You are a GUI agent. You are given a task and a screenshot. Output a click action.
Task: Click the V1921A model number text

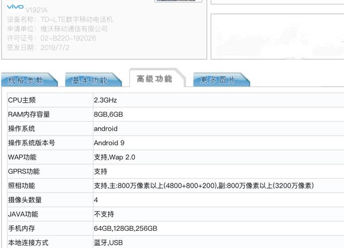tap(37, 10)
